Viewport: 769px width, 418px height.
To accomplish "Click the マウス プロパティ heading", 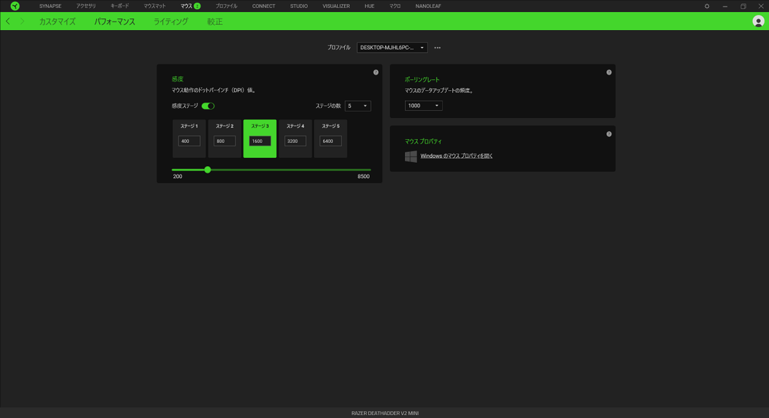I will (x=423, y=141).
